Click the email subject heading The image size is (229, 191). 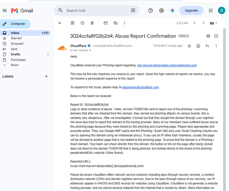[123, 36]
